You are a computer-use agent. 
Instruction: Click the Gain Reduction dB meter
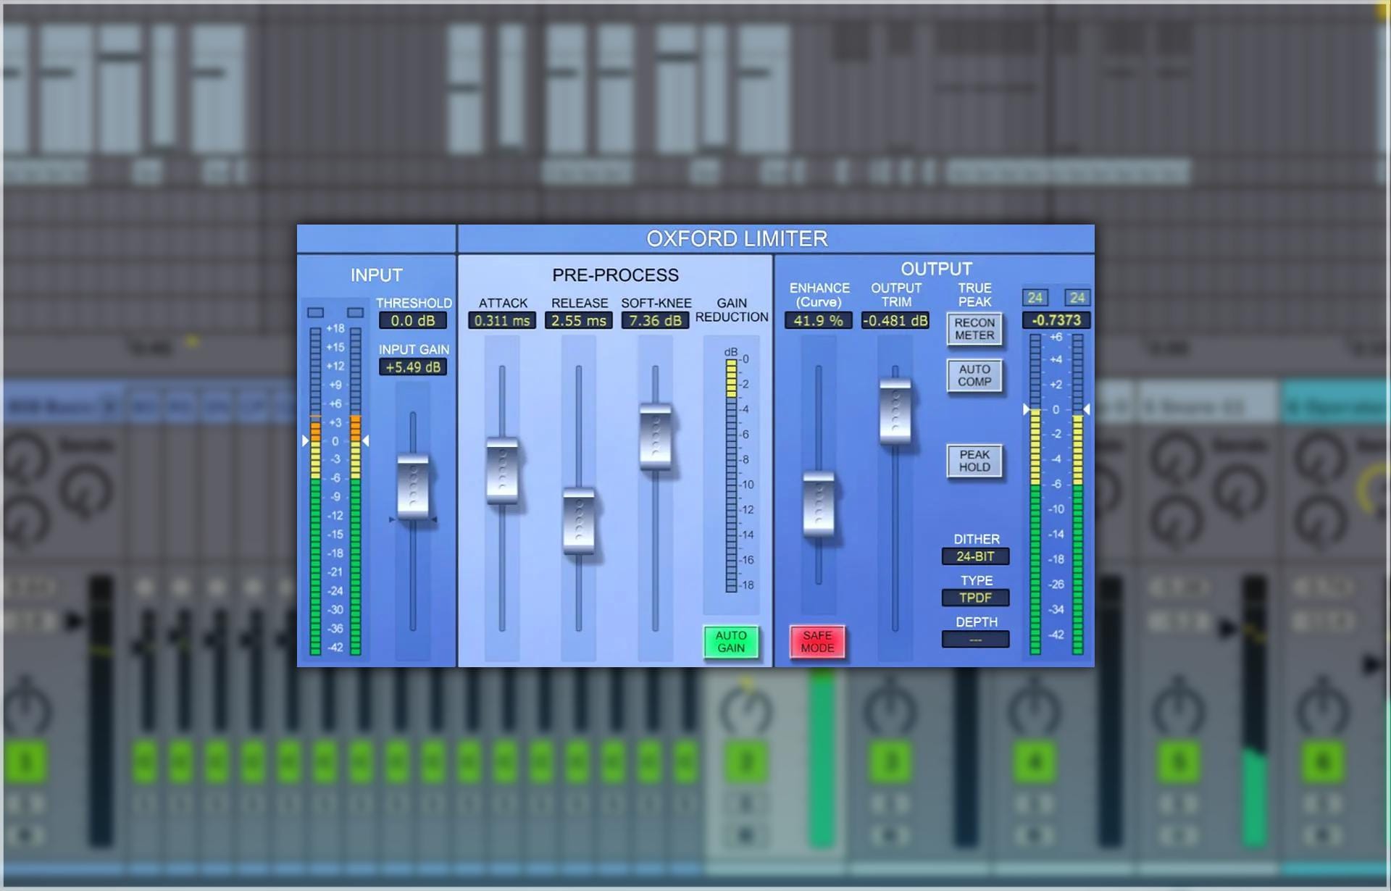click(x=732, y=474)
